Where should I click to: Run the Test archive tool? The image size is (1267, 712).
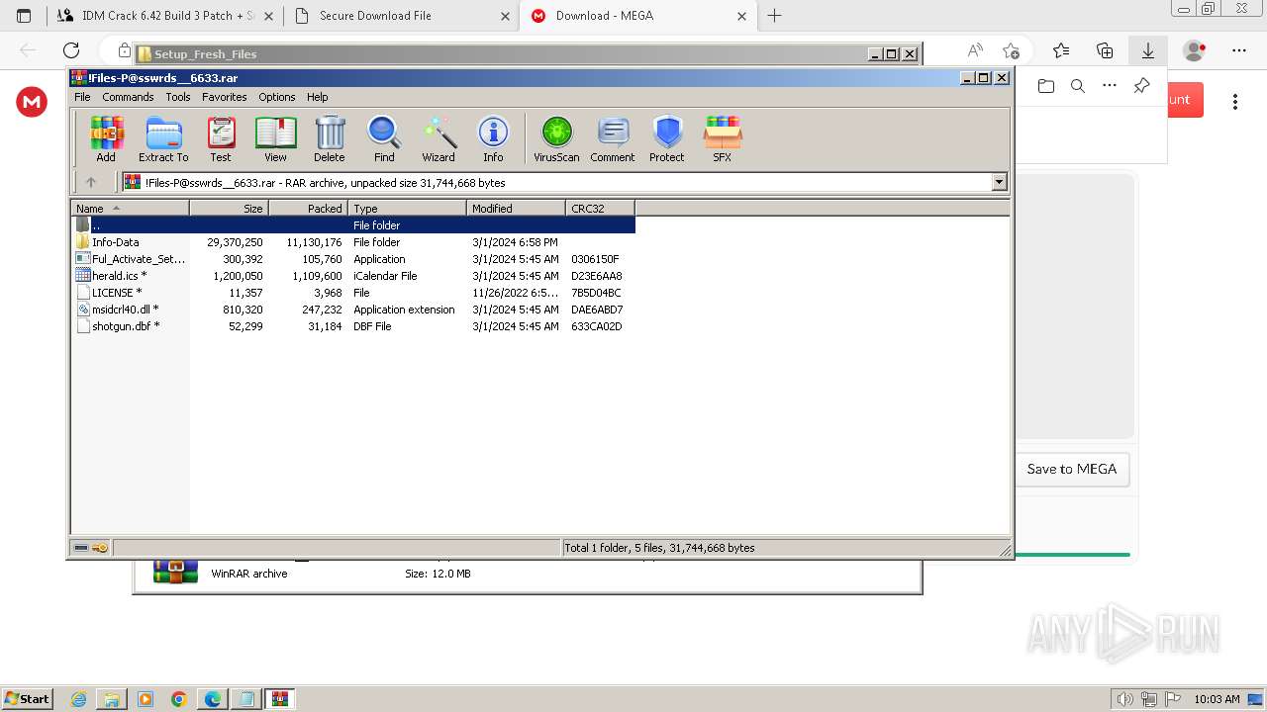click(221, 138)
